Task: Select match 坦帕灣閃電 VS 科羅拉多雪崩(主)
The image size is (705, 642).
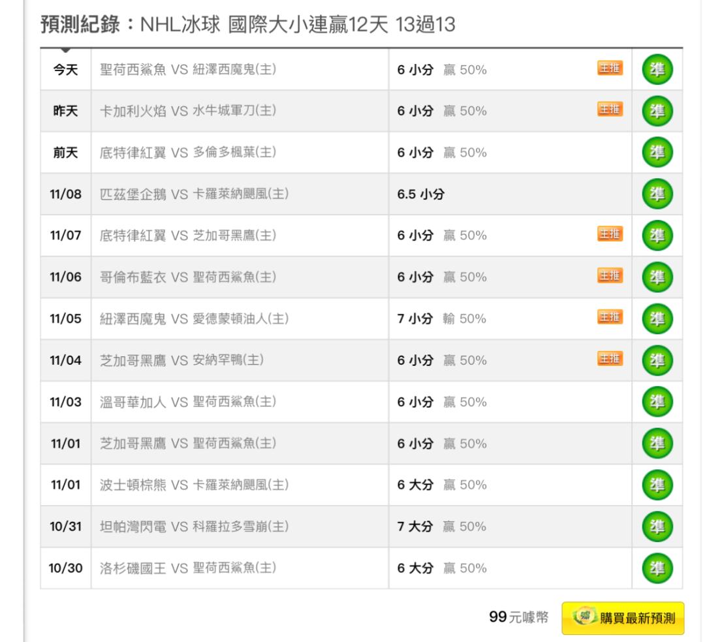Action: (x=194, y=527)
